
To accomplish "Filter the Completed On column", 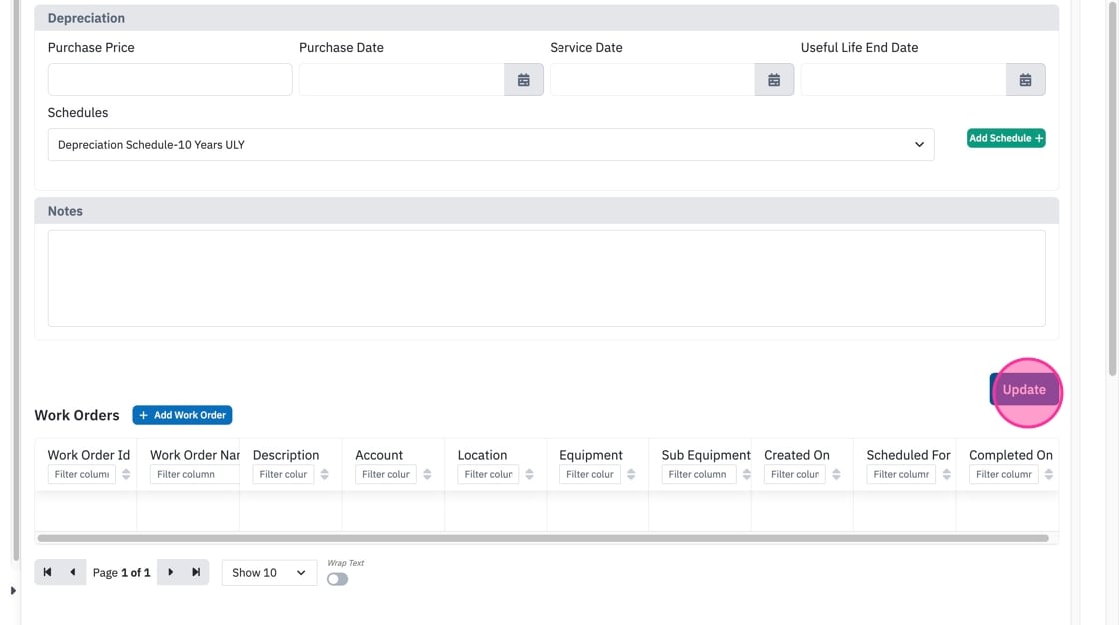I will click(x=1003, y=474).
